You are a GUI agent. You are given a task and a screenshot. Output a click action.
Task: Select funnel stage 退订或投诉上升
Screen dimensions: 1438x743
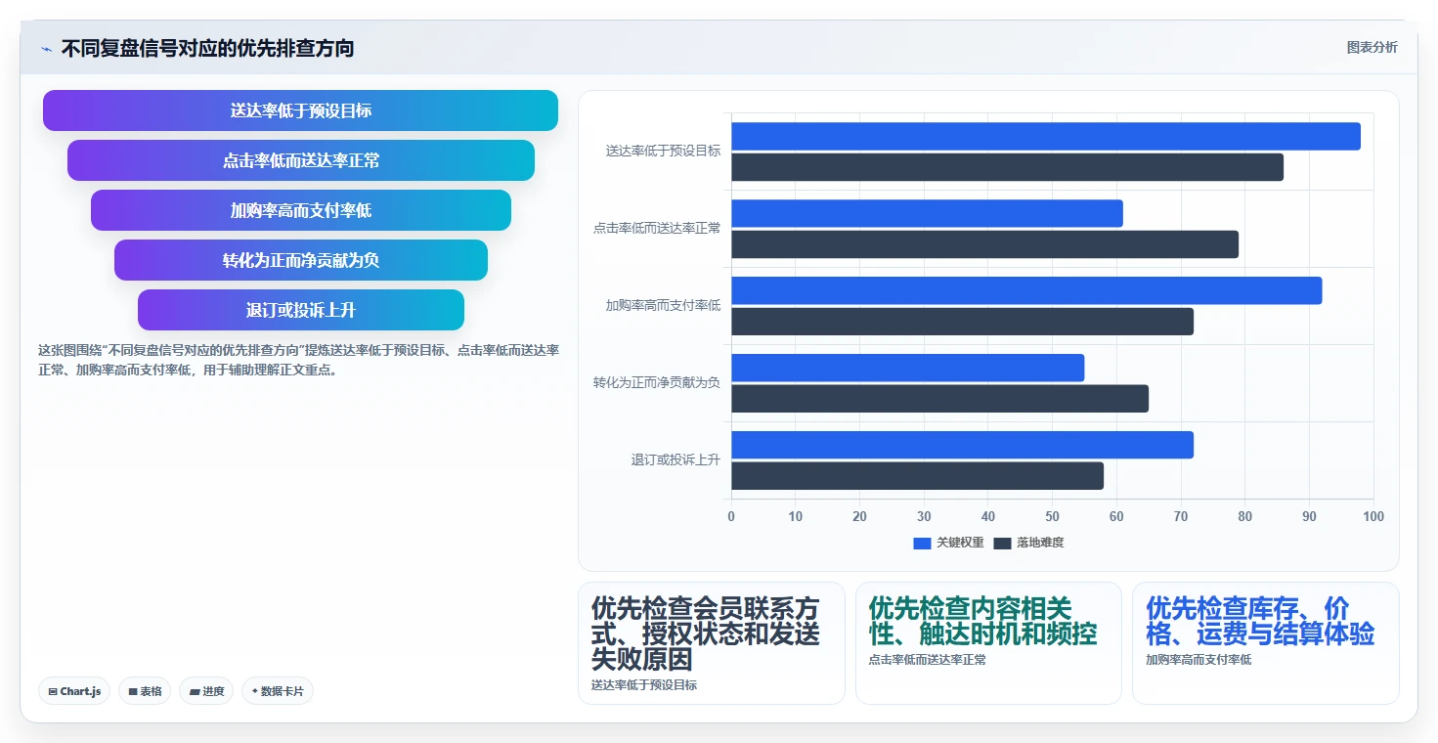pos(301,310)
